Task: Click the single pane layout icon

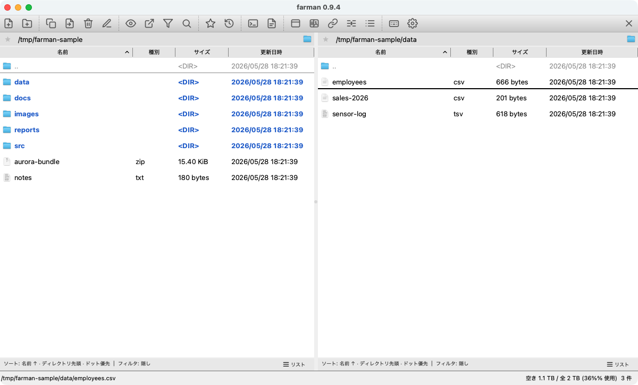Action: tap(296, 23)
